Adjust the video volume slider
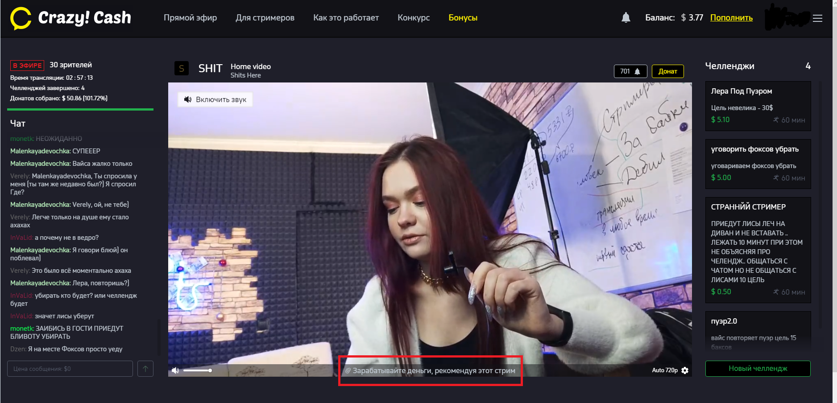837x403 pixels. [197, 370]
